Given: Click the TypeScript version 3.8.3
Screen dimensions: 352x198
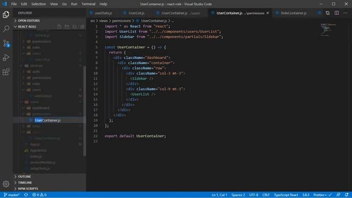Looking at the screenshot, I should pos(306,195).
